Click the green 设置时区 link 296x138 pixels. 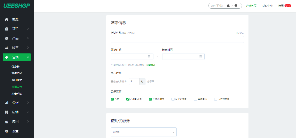tap(151, 65)
